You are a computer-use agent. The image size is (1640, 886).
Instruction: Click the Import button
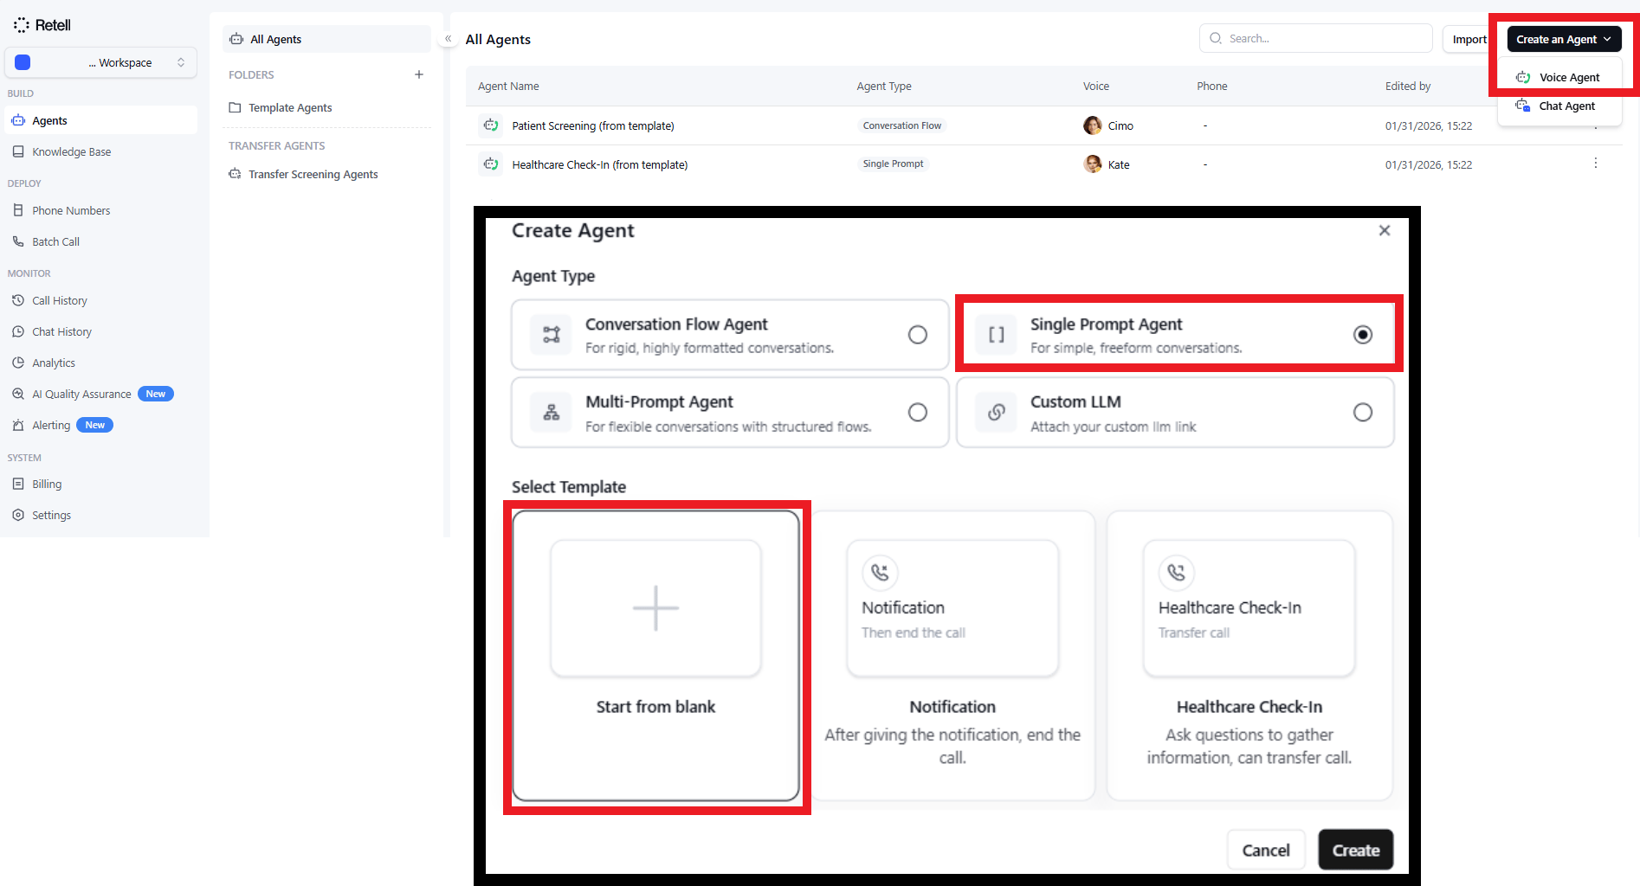tap(1469, 39)
